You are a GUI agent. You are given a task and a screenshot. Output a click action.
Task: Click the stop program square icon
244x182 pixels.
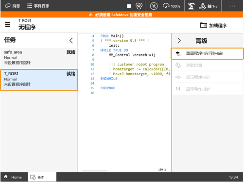[x=129, y=6]
